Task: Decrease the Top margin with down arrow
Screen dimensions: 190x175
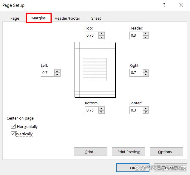Action: click(x=101, y=37)
